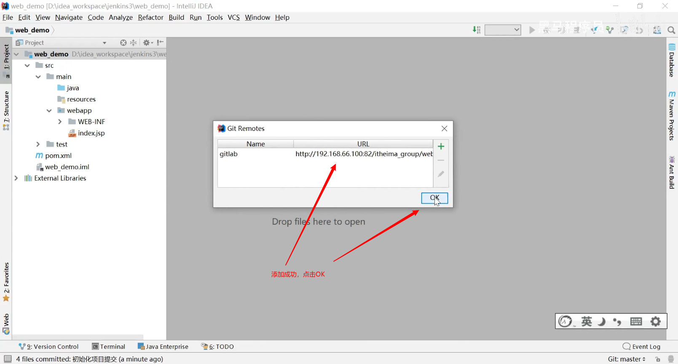Viewport: 678px width, 364px height.
Task: Open Project Structure from the toolbar
Action: 657,30
